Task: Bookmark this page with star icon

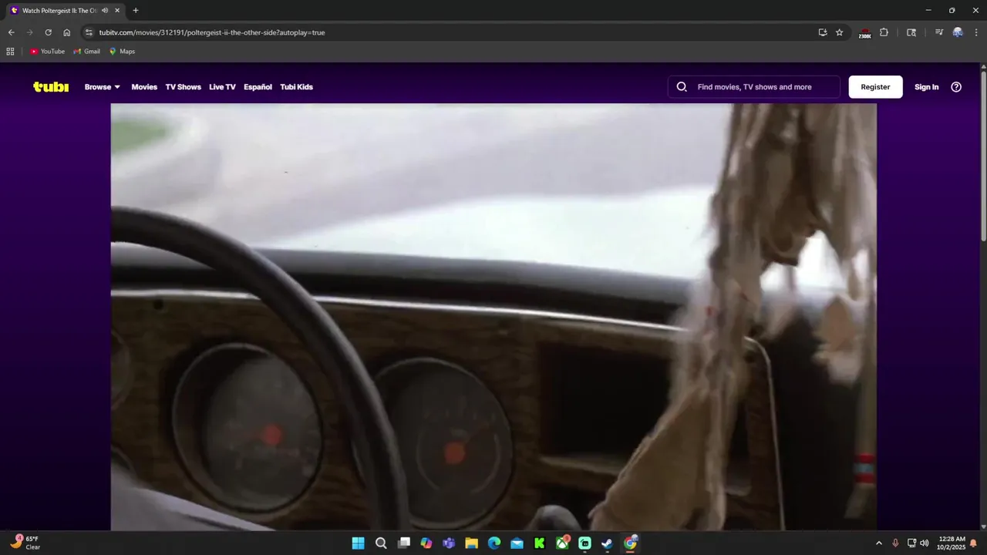Action: click(840, 32)
